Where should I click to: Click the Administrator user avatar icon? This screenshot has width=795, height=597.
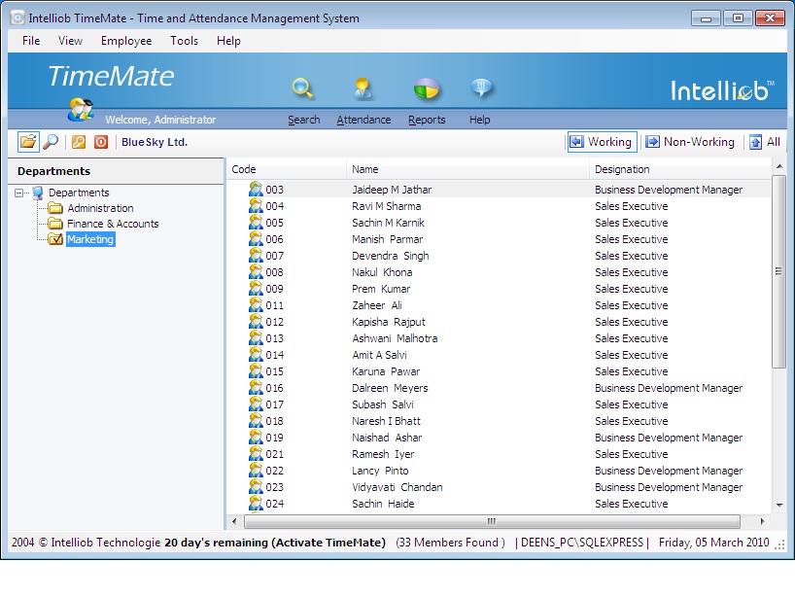pyautogui.click(x=81, y=110)
